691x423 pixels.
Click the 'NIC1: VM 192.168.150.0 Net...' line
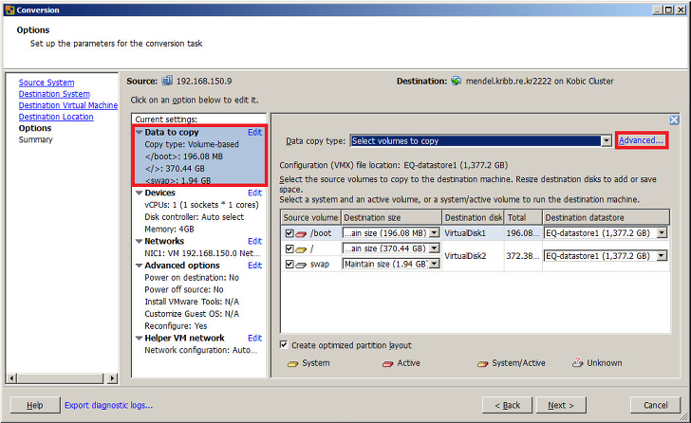(202, 253)
